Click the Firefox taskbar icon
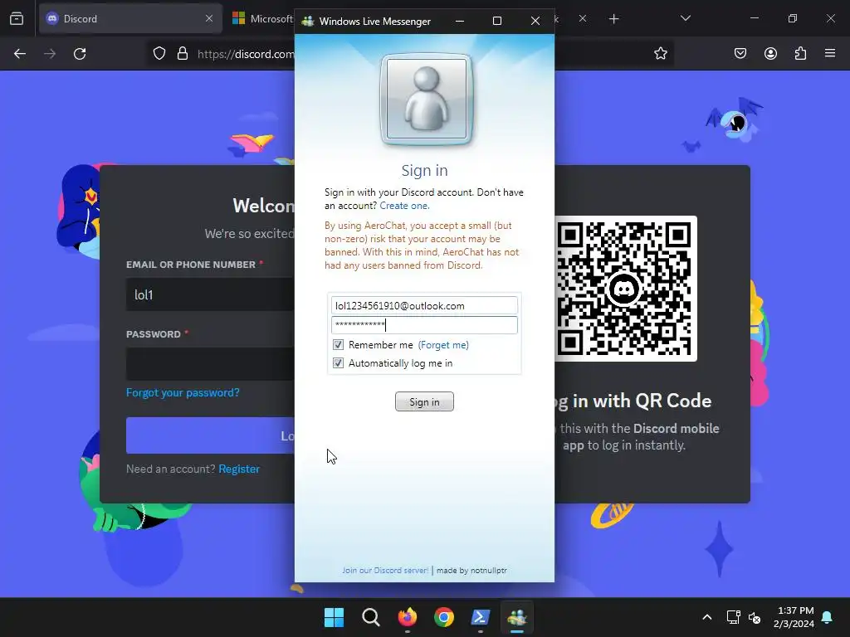Image resolution: width=850 pixels, height=637 pixels. 407,617
